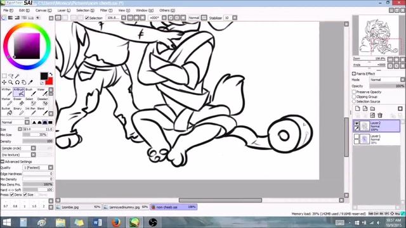
Task: Open Firefox from the taskbar
Action: (115, 222)
